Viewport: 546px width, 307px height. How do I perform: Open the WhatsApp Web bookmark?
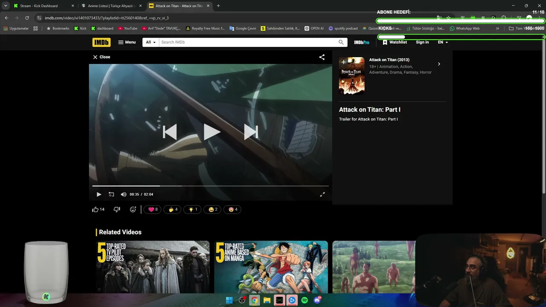pos(465,29)
